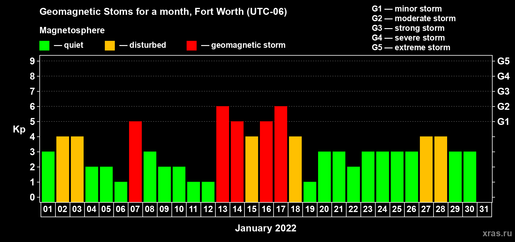Click the date cell labeled 05

pos(106,209)
